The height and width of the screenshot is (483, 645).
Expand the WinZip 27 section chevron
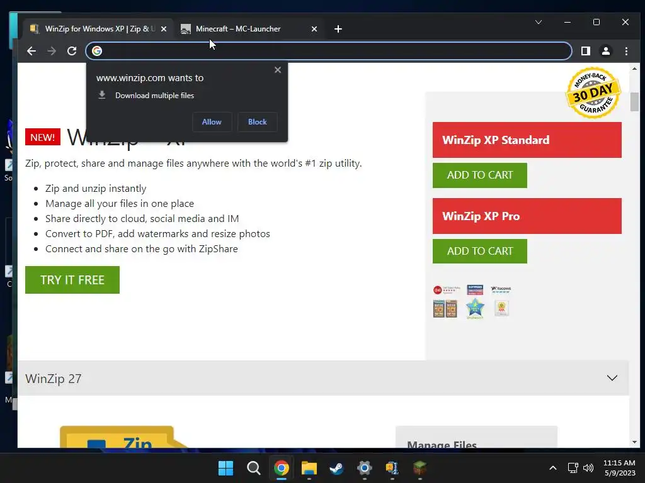click(x=612, y=378)
